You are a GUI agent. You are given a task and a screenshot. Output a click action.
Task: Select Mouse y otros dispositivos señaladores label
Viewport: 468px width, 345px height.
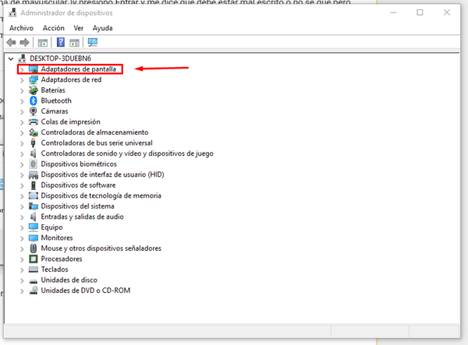pyautogui.click(x=101, y=248)
